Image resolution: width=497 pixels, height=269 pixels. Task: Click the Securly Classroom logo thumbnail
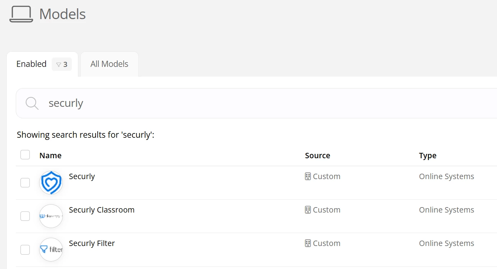coord(51,216)
